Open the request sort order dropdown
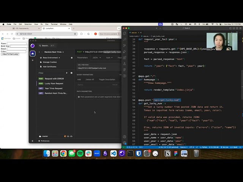 click(x=67, y=73)
